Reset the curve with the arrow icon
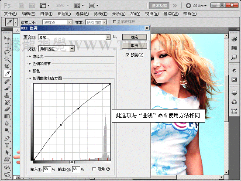Image resolution: width=241 pixels, height=181 pixels. [x=108, y=169]
